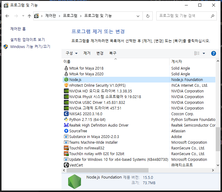
Task: Click the view mode icon in toolbar
Action: pos(197,53)
